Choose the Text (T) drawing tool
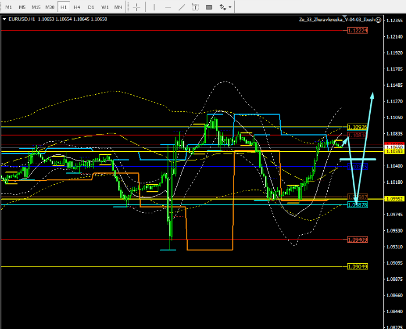The width and height of the screenshot is (406, 329). point(195,7)
